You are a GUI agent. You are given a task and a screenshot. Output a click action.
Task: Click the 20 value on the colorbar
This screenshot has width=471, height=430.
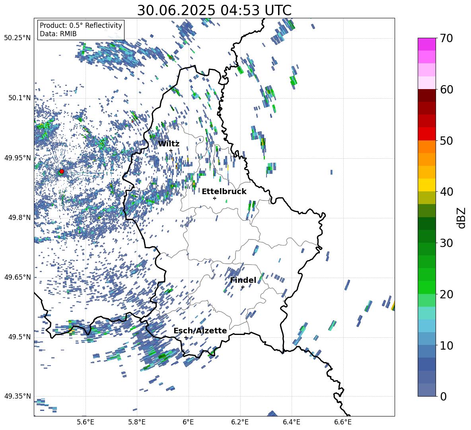click(x=446, y=294)
